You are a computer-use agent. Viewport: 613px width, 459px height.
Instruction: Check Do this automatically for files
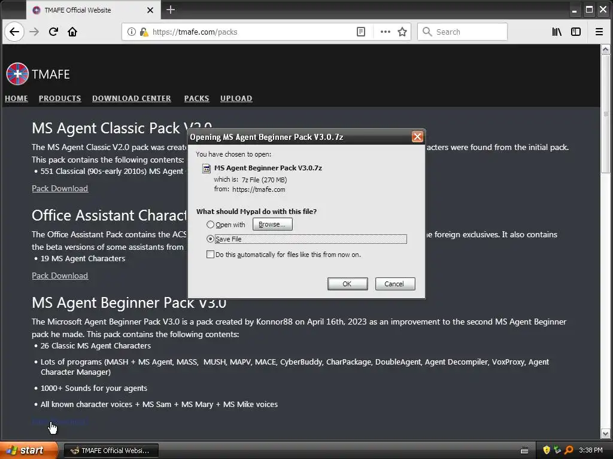tap(210, 255)
